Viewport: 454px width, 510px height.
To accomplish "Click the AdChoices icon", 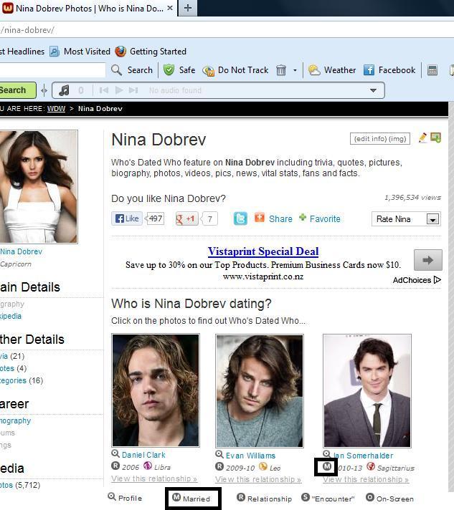I will (x=438, y=280).
